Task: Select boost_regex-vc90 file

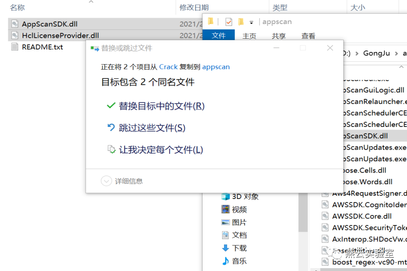Action: point(370,262)
